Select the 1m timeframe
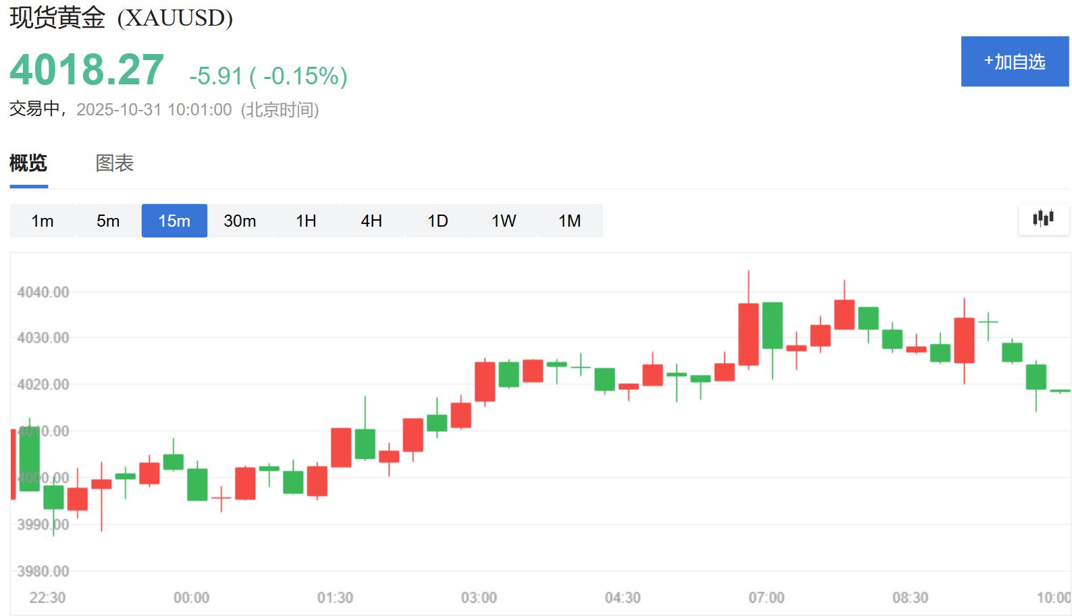Image resolution: width=1072 pixels, height=616 pixels. 43,221
